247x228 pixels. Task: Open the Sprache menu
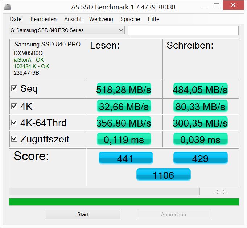130,19
